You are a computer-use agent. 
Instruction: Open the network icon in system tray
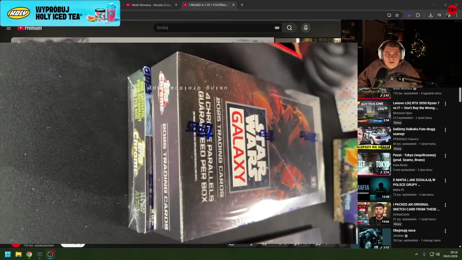pos(432,254)
